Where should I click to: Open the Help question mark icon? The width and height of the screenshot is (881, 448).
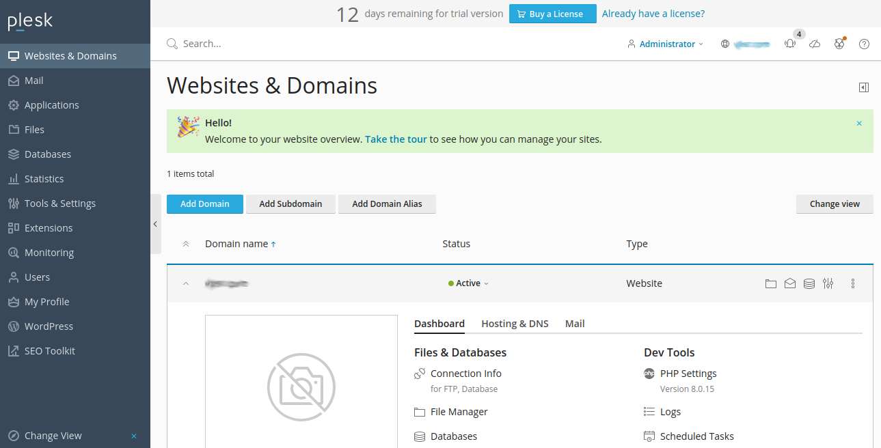[864, 43]
